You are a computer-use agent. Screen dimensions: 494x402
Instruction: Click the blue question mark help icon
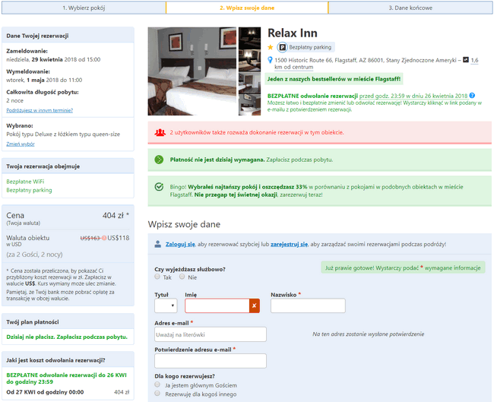[x=472, y=96]
